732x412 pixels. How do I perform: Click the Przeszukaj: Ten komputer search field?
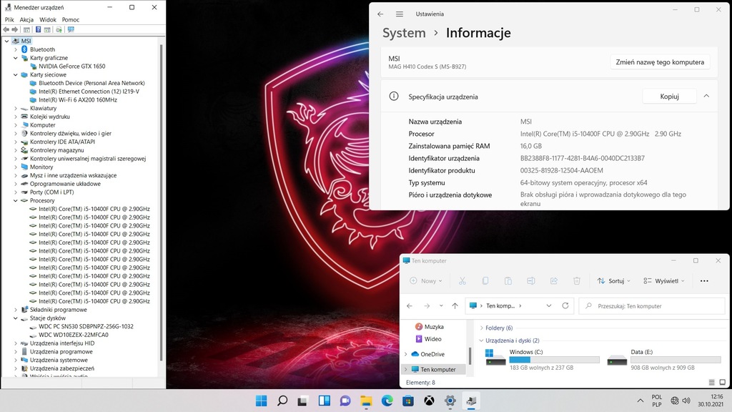click(x=652, y=306)
